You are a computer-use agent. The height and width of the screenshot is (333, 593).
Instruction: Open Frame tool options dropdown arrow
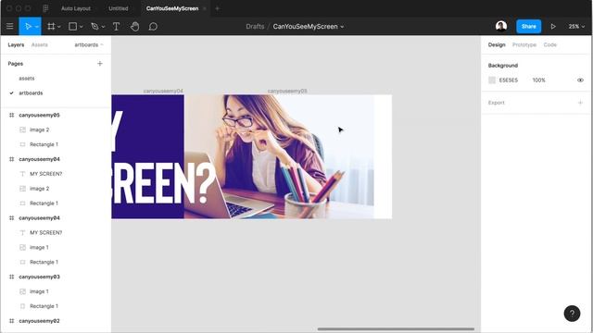pyautogui.click(x=59, y=27)
